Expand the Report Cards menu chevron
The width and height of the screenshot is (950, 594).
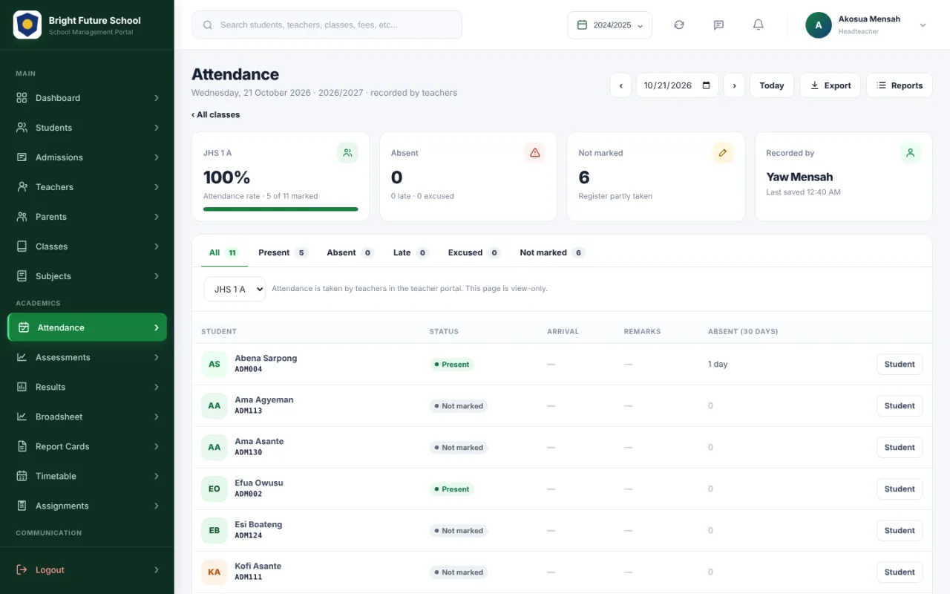(x=157, y=446)
